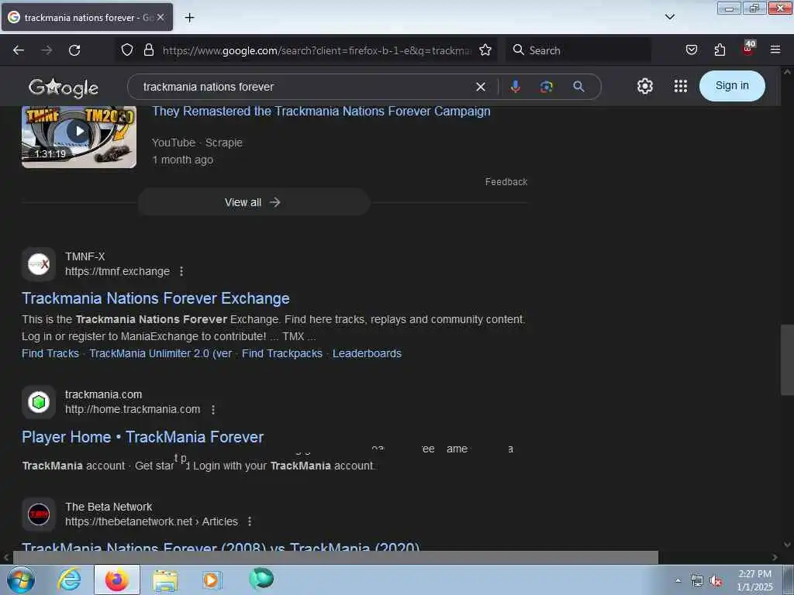Click the scroll up arrow
Image resolution: width=794 pixels, height=595 pixels.
787,72
